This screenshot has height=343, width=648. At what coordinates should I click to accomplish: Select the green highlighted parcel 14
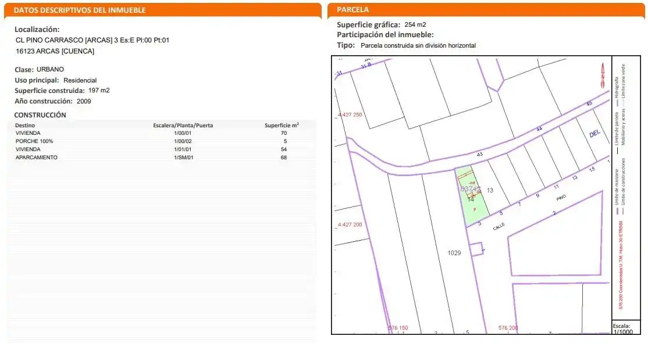click(x=471, y=197)
